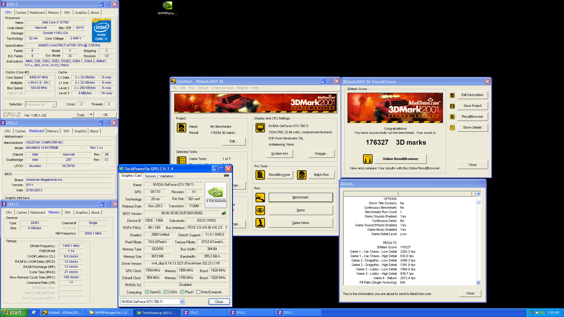Click the Save Project disk icon
Screen dimensions: 564x317
452,106
